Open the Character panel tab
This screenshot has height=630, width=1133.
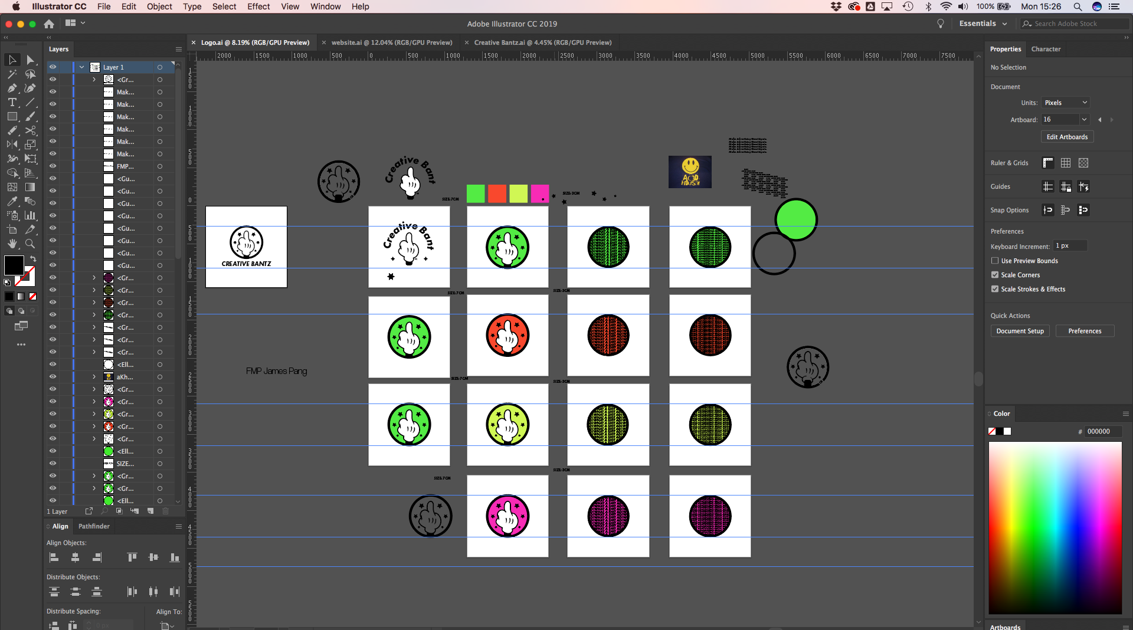[x=1046, y=49]
